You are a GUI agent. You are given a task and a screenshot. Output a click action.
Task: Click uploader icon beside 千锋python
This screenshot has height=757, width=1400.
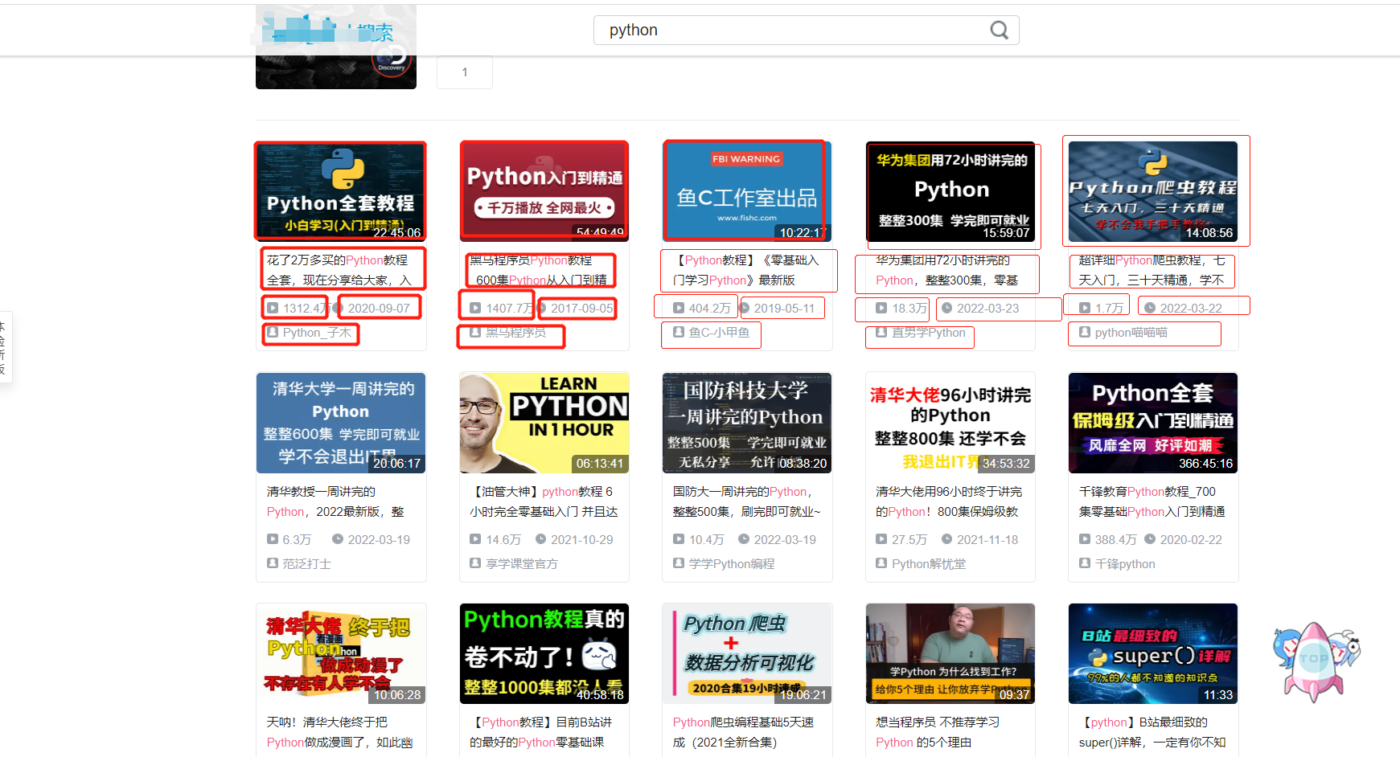point(1085,564)
